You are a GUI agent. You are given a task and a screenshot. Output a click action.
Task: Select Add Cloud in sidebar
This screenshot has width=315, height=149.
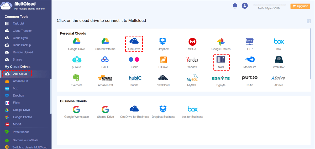click(20, 74)
